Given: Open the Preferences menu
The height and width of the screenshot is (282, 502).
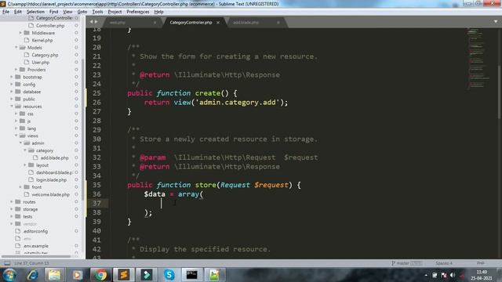Looking at the screenshot, I should [x=138, y=12].
